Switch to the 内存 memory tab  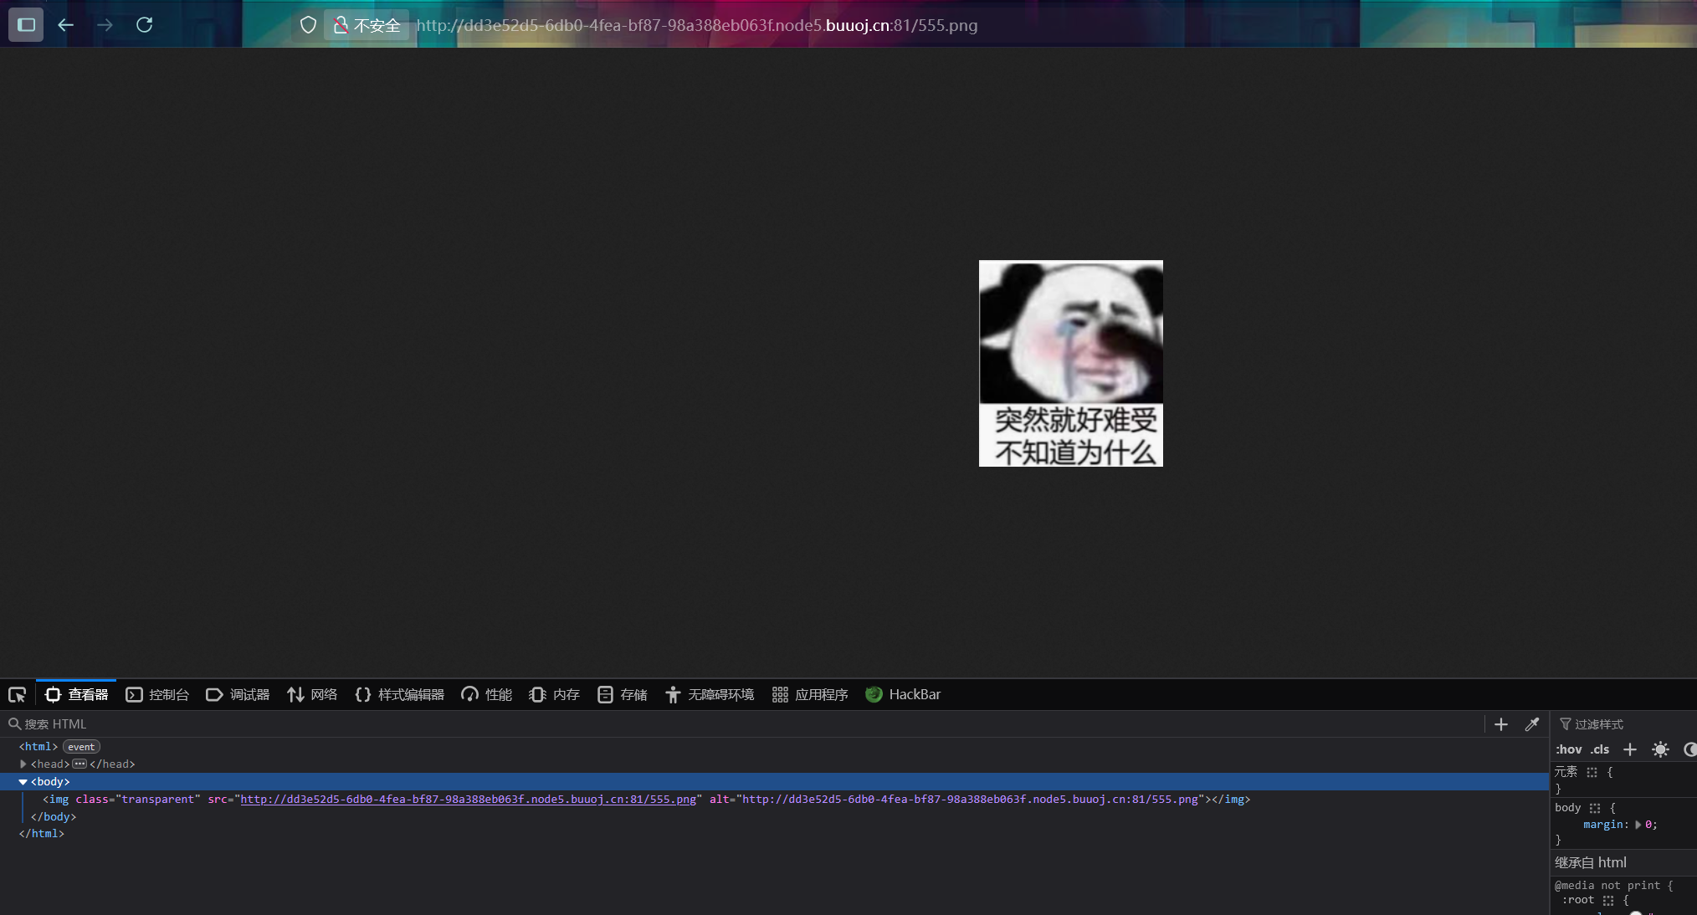point(554,694)
